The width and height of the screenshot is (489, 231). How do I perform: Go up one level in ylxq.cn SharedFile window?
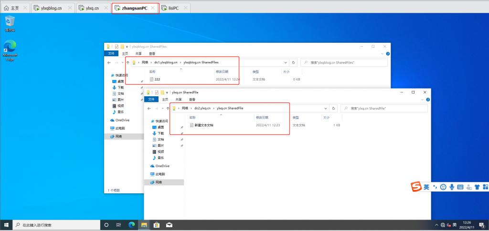click(x=168, y=108)
